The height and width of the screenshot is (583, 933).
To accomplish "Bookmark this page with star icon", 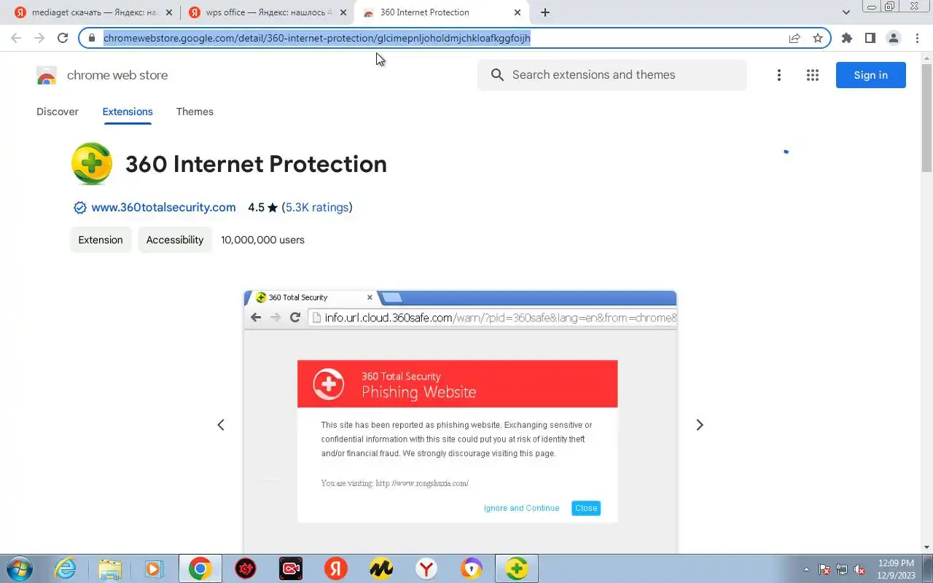I will (818, 38).
